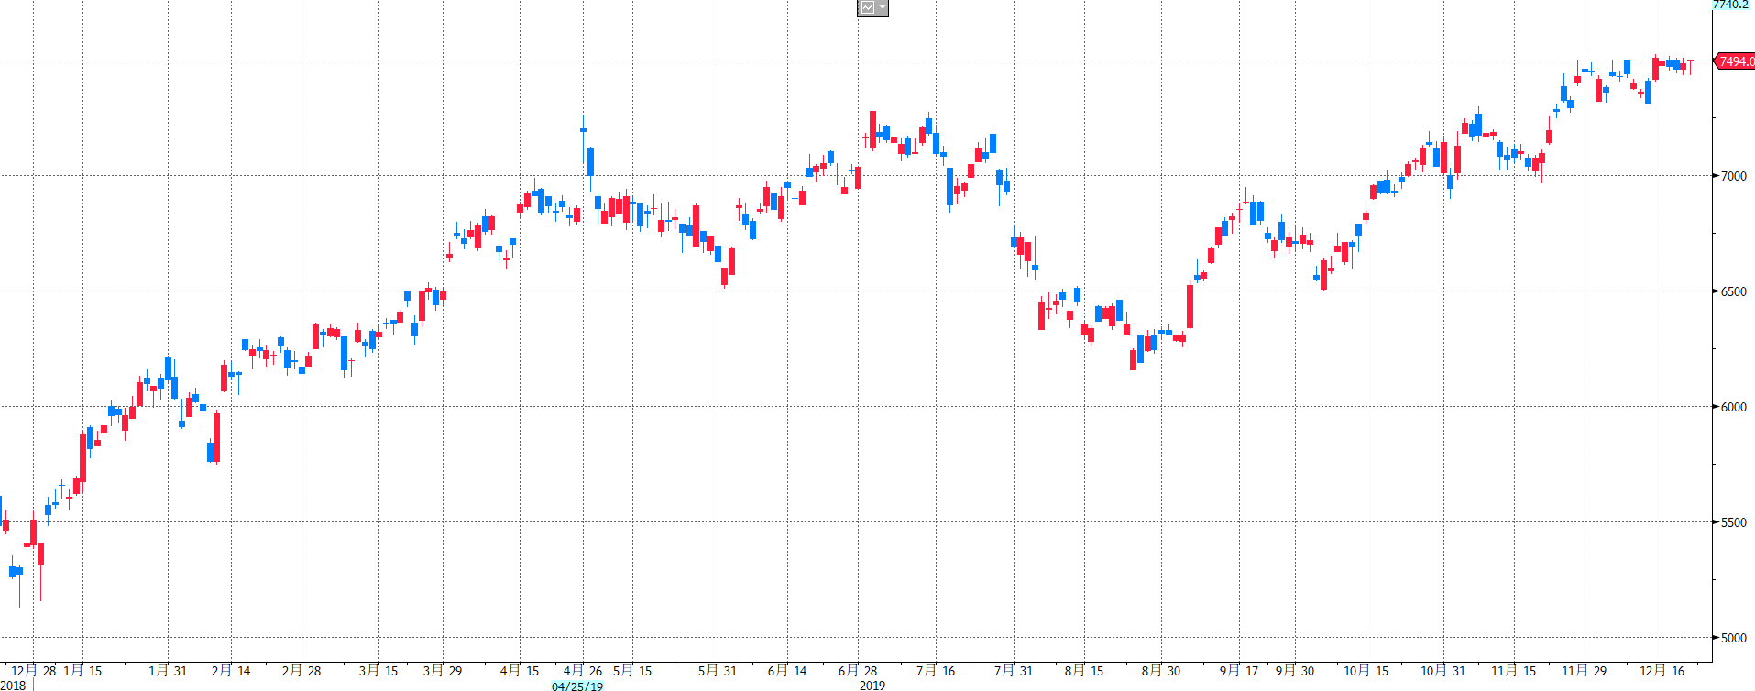Screen dimensions: 1755x691
Task: Click the line chart icon at top
Action: click(x=867, y=8)
